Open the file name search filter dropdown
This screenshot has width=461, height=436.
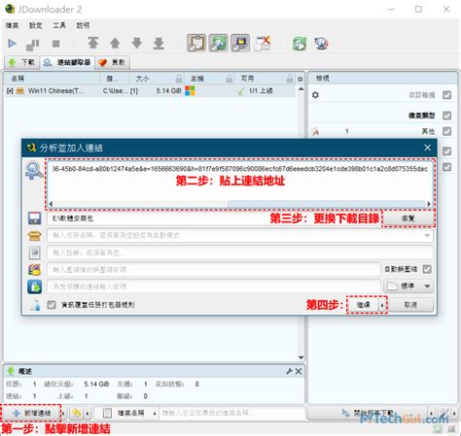click(x=126, y=413)
